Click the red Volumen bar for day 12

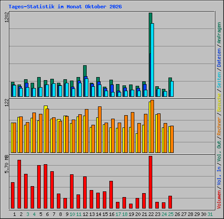coord(85,192)
